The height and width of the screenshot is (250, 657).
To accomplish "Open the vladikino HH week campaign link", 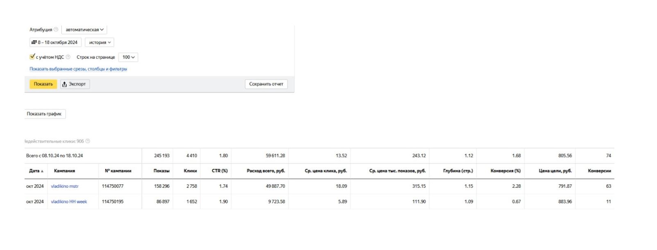I will pos(69,202).
